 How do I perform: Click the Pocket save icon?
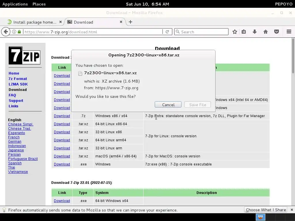[x=276, y=32]
